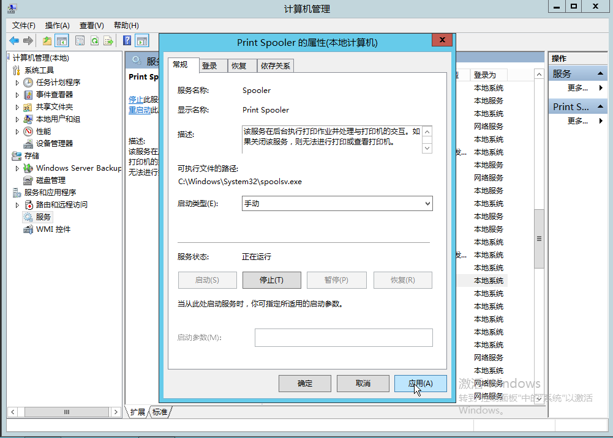The height and width of the screenshot is (438, 613).
Task: Click the show/hide action pane icon
Action: pos(143,40)
